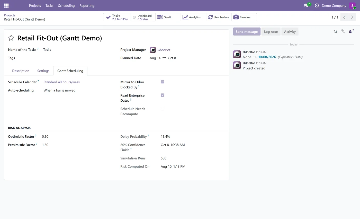The image size is (360, 219).
Task: Click Activity button in chatter
Action: pyautogui.click(x=290, y=32)
